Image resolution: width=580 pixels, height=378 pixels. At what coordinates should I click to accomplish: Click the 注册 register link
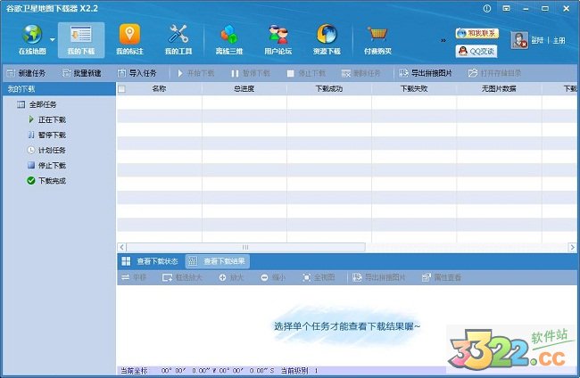pos(559,40)
